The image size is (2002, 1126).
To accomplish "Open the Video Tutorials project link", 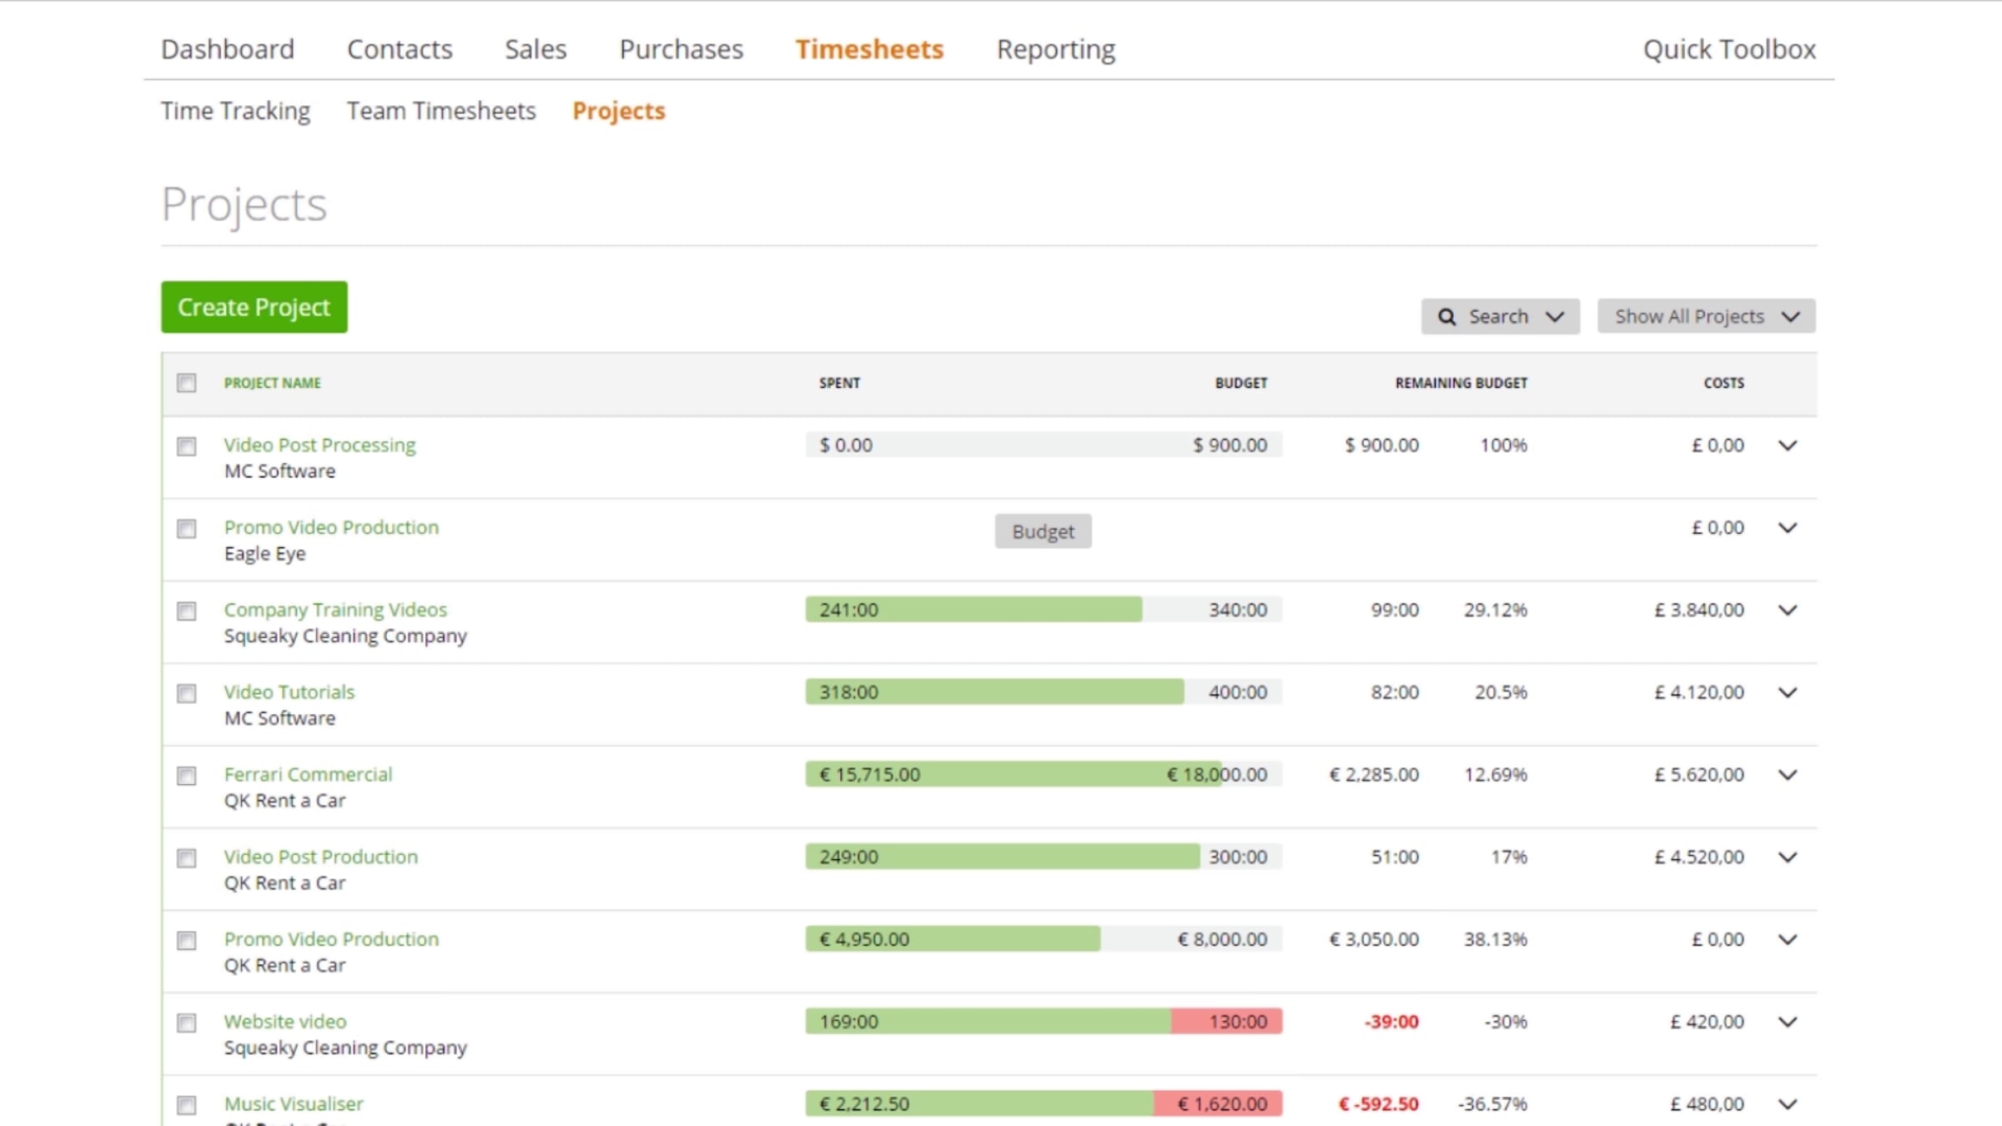I will pos(289,691).
